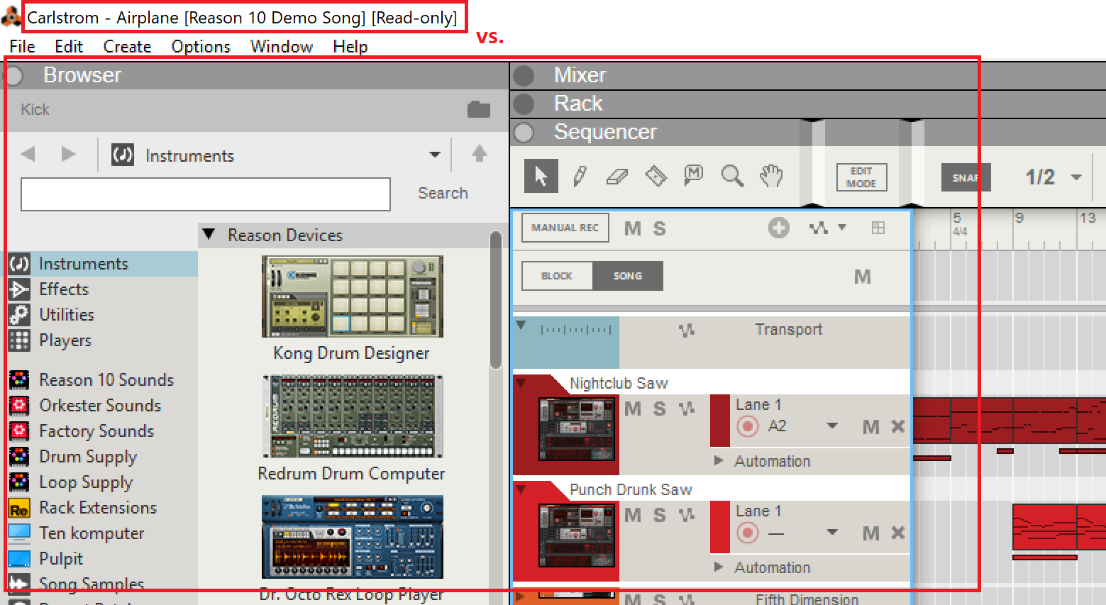Solo the Punch Drunk Saw track
This screenshot has width=1106, height=605.
tap(659, 516)
